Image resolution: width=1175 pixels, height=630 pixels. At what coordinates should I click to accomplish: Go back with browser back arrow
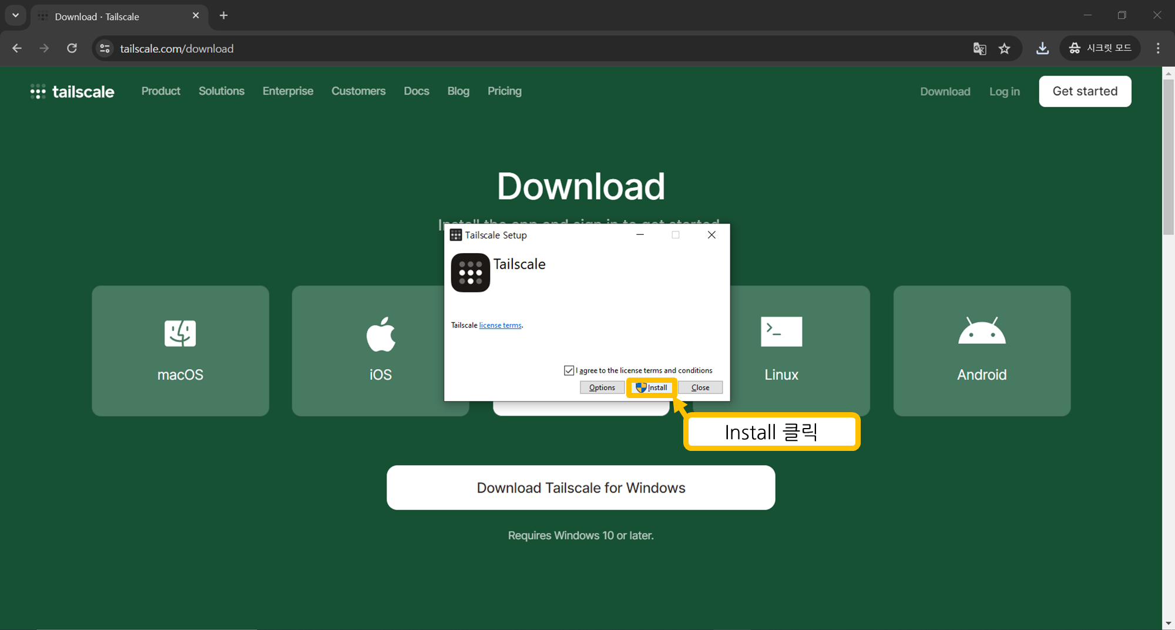coord(17,49)
